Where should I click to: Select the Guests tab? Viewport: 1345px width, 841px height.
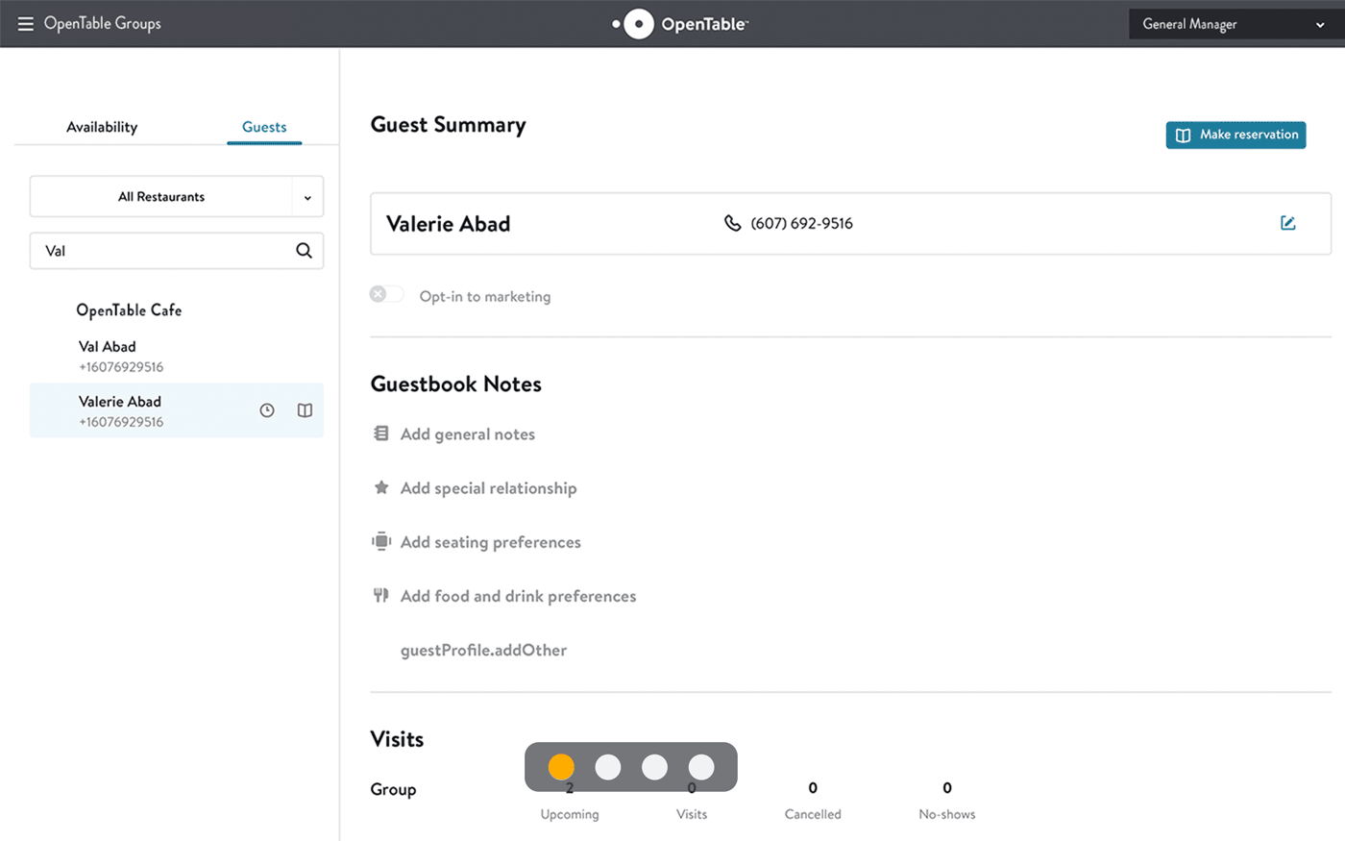point(264,127)
